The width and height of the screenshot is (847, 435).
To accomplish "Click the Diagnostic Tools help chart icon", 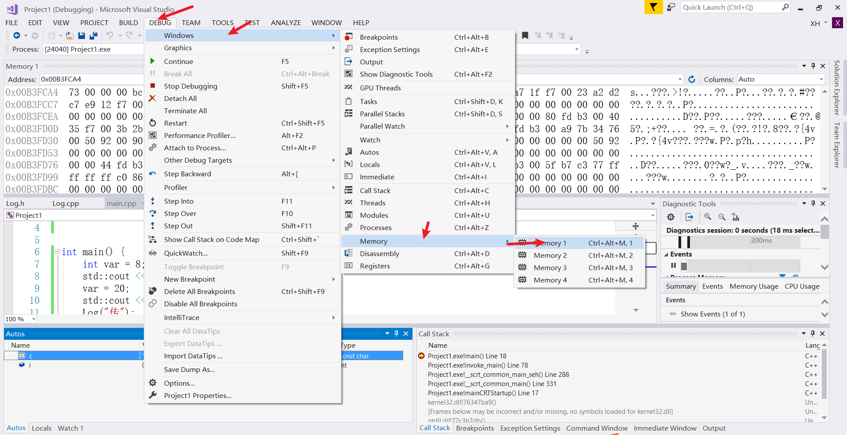I will point(735,217).
